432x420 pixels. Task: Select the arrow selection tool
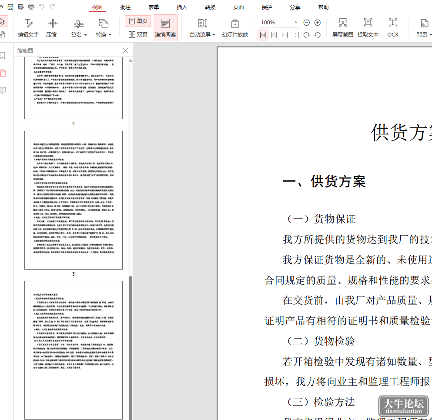coord(3,21)
